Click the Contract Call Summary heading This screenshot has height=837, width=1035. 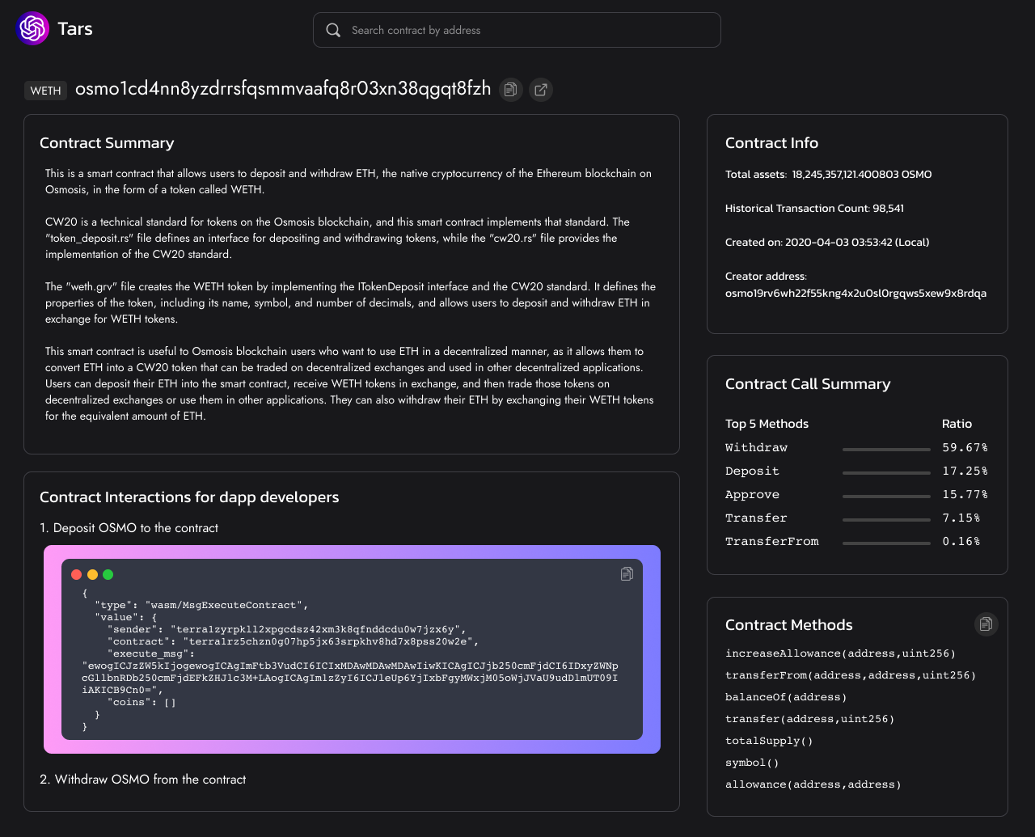pos(808,384)
